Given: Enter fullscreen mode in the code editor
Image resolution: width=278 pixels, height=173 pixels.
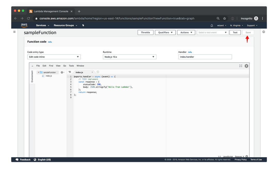Looking at the screenshot, I should [x=241, y=66].
